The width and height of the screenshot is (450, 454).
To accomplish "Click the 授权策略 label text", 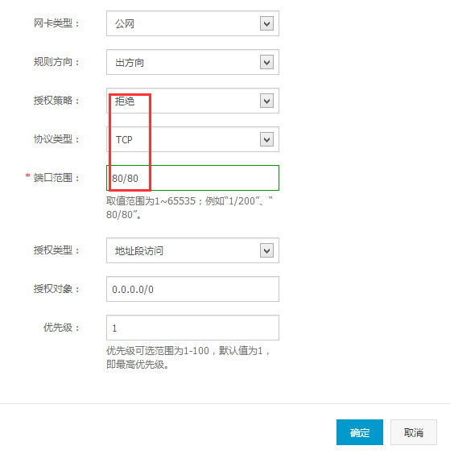I will [56, 101].
